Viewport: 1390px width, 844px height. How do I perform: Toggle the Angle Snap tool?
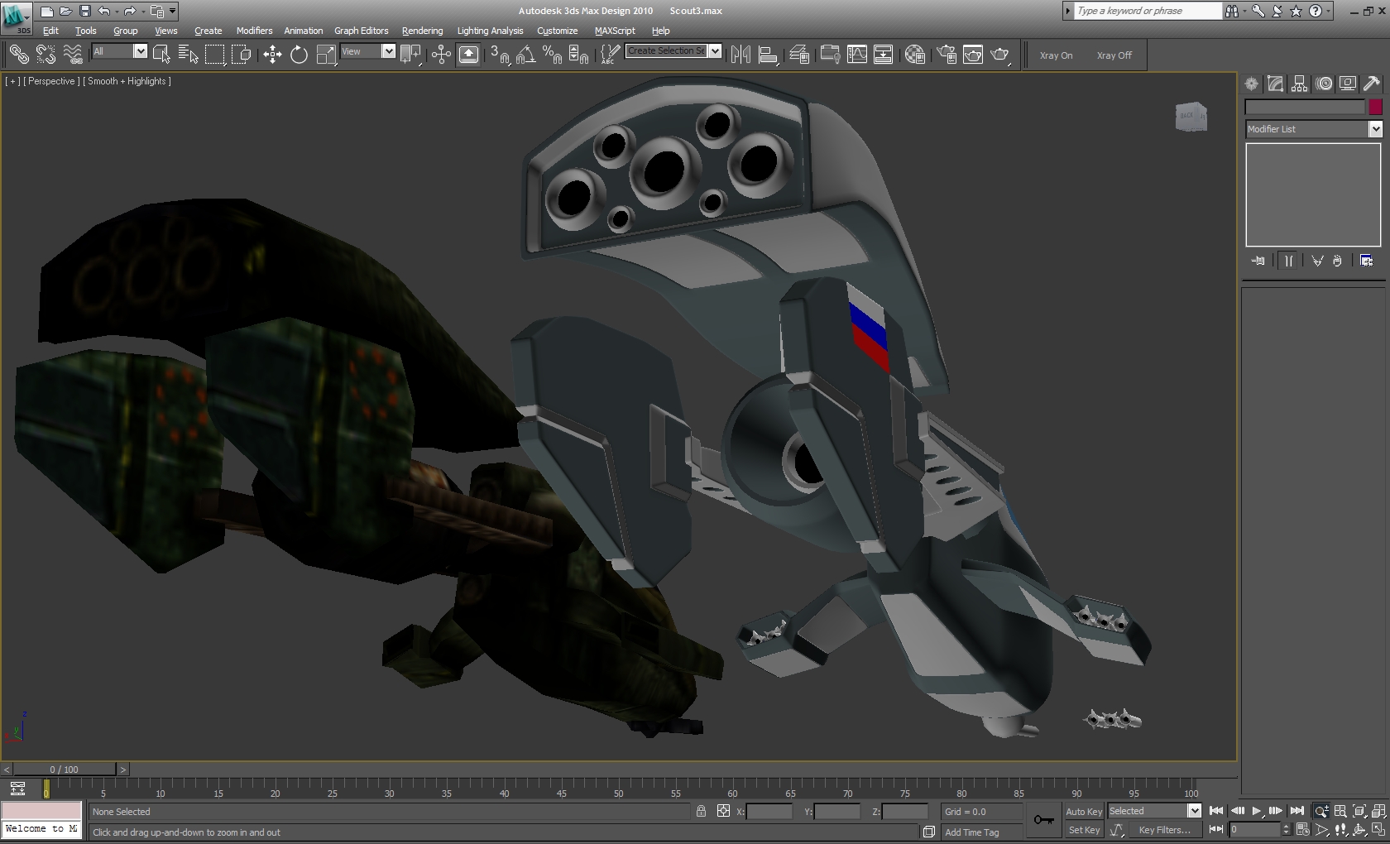point(525,55)
